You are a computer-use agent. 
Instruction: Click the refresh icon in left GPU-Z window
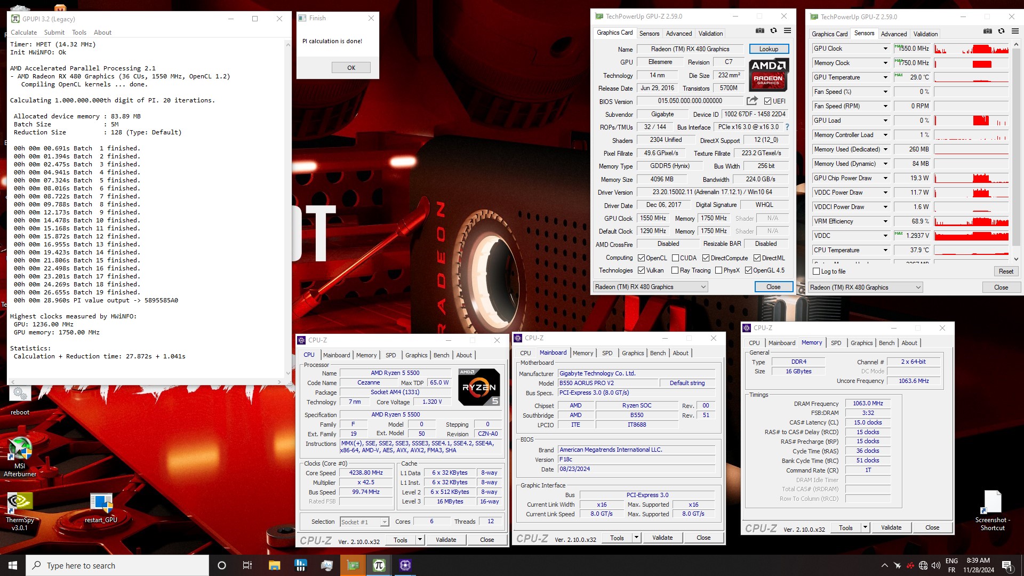[773, 31]
